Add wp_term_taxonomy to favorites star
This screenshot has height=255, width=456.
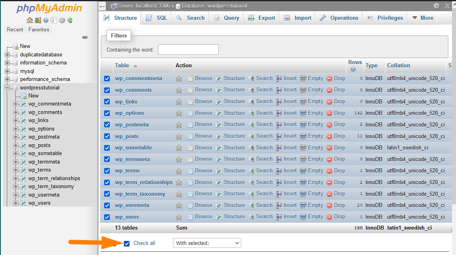tap(179, 194)
